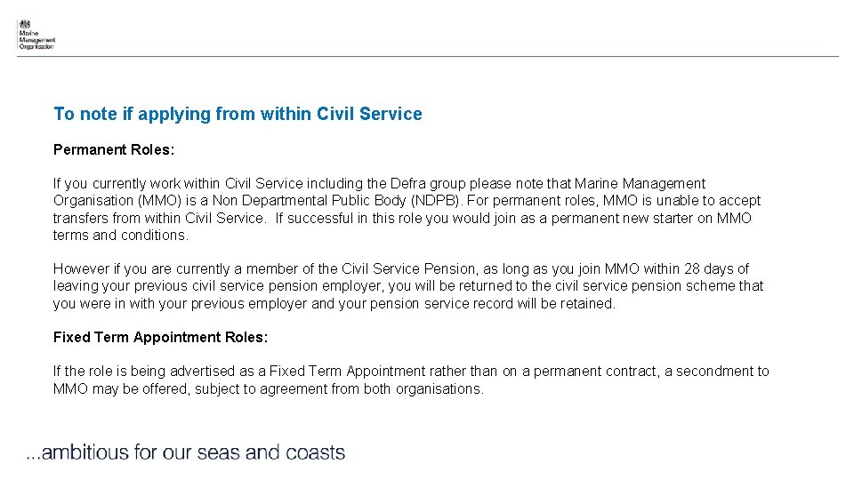Click the line starting 'If you currently work'
Viewport: 854px width, 480px height.
(x=379, y=184)
